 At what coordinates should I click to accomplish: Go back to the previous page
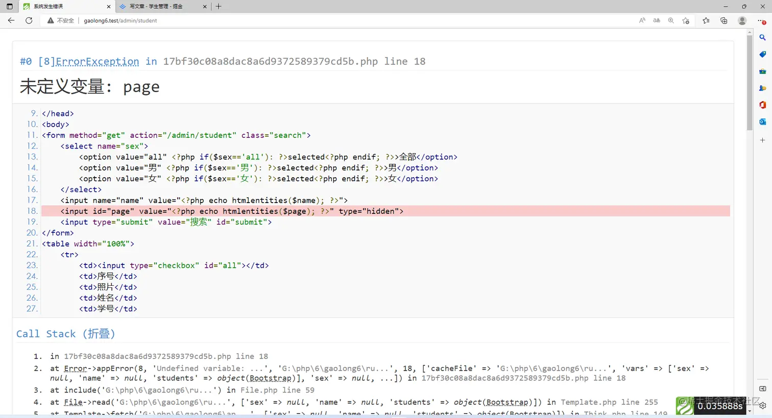coord(11,20)
